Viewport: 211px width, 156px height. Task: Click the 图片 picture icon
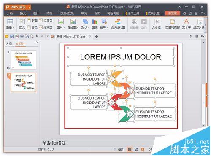61,22
